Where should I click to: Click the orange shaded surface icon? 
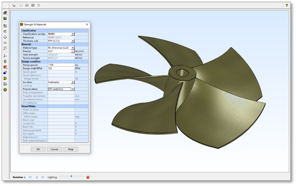[x=5, y=67]
